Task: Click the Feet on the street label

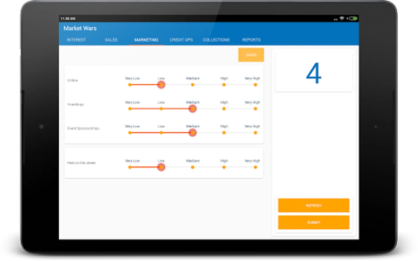Action: (x=81, y=163)
